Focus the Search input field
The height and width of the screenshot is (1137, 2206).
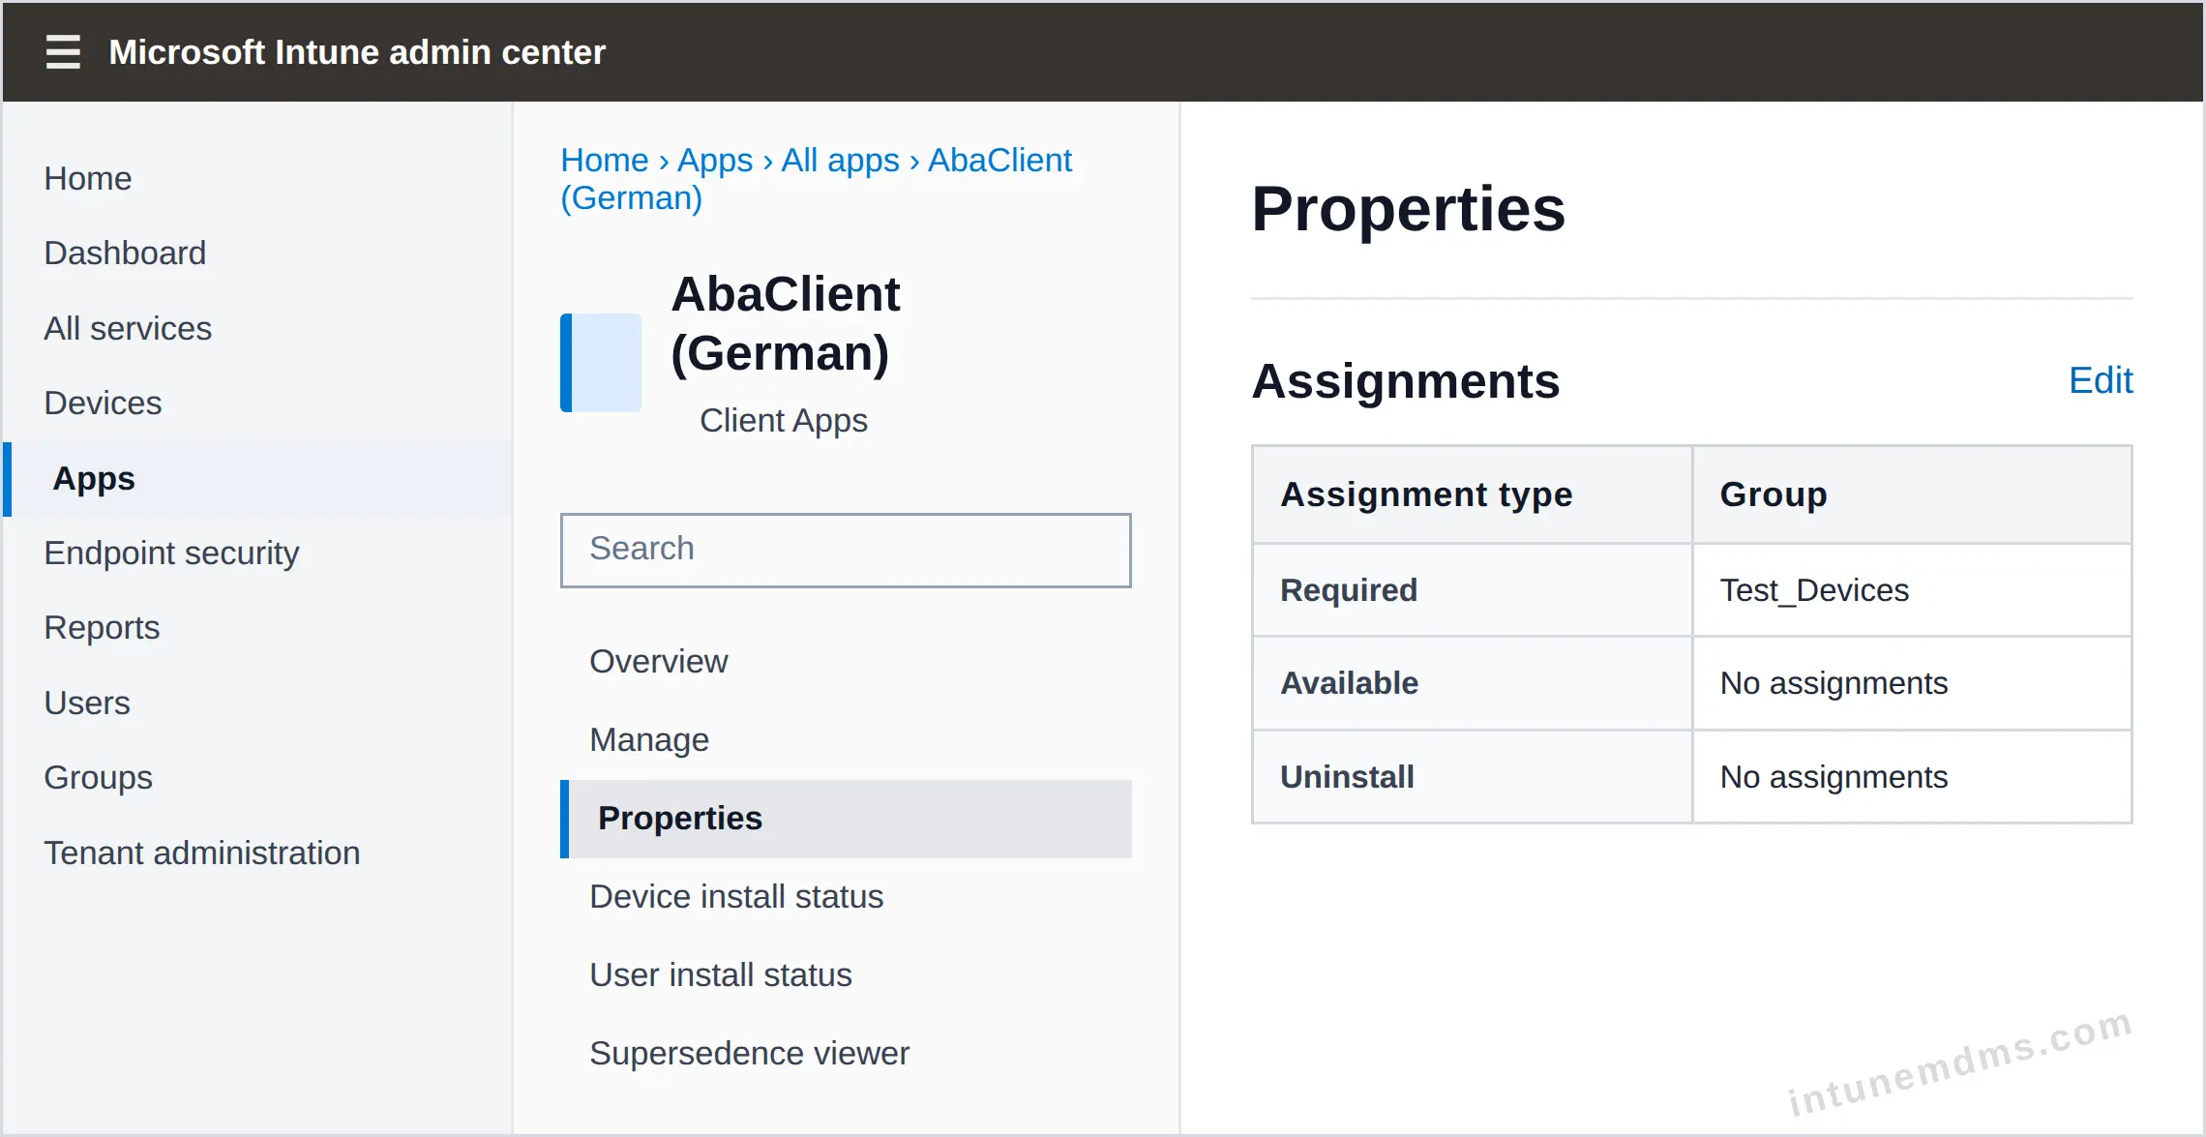(x=846, y=550)
